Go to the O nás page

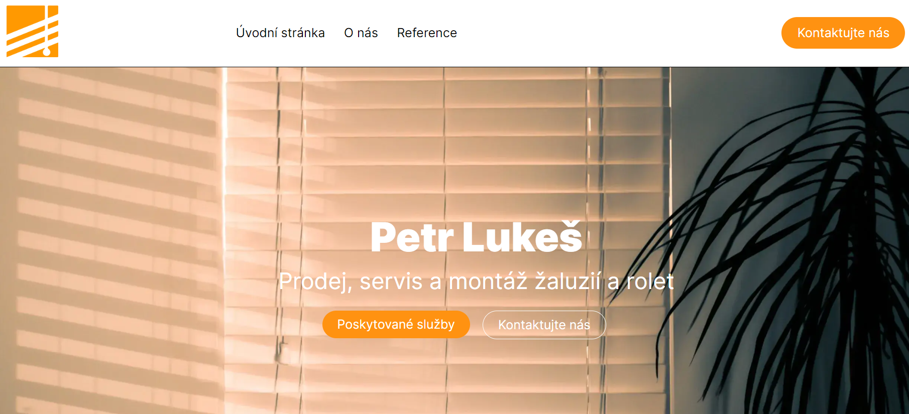pos(361,33)
